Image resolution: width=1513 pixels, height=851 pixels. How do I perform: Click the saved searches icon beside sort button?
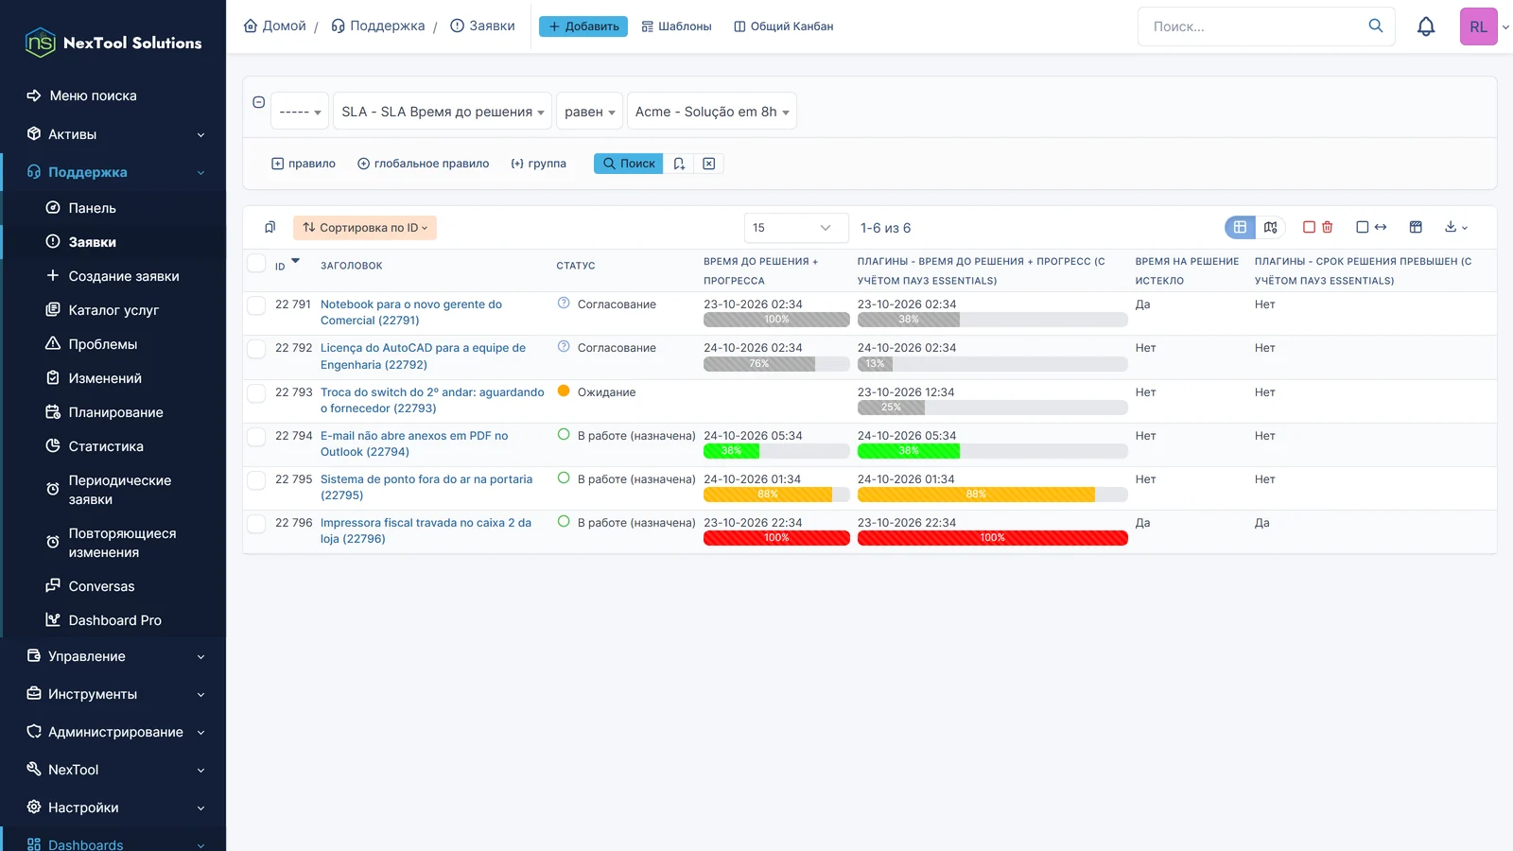tap(270, 227)
